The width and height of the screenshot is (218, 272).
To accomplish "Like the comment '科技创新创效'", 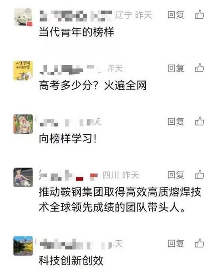I will pyautogui.click(x=199, y=243).
